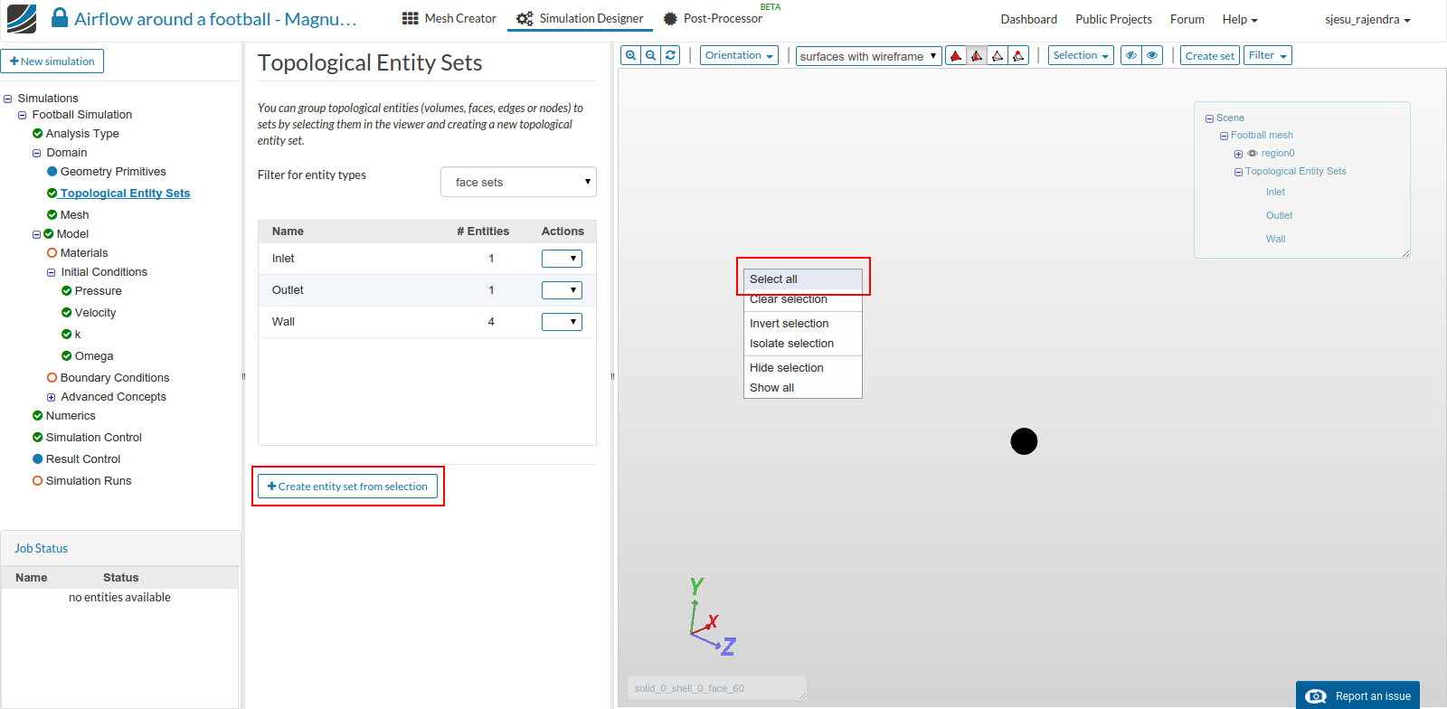Collapse the Football Simulation node

(23, 116)
